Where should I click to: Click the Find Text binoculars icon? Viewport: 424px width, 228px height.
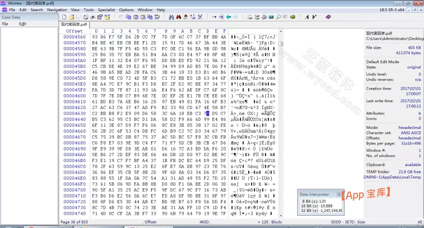(x=171, y=17)
